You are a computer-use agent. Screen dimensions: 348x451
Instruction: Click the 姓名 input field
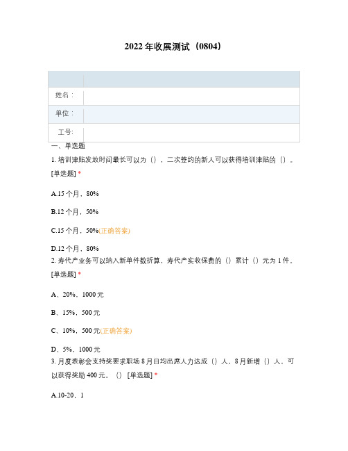click(191, 97)
